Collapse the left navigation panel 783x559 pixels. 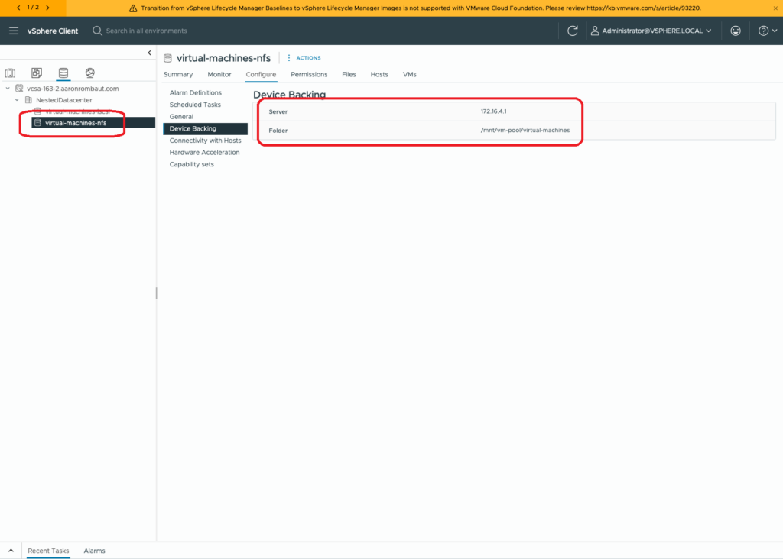tap(149, 52)
